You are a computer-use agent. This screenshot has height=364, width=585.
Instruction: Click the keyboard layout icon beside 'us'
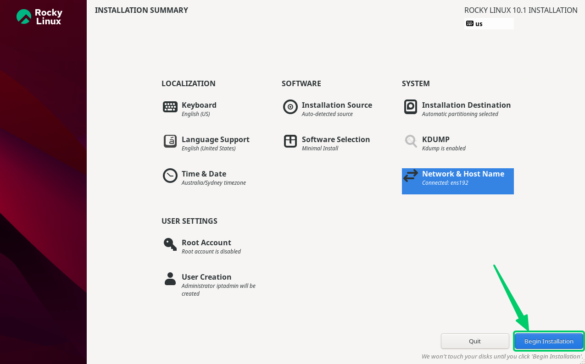(x=470, y=23)
